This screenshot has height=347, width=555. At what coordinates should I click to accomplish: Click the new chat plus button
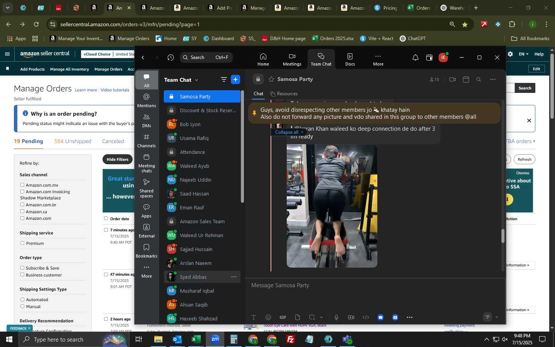(235, 79)
